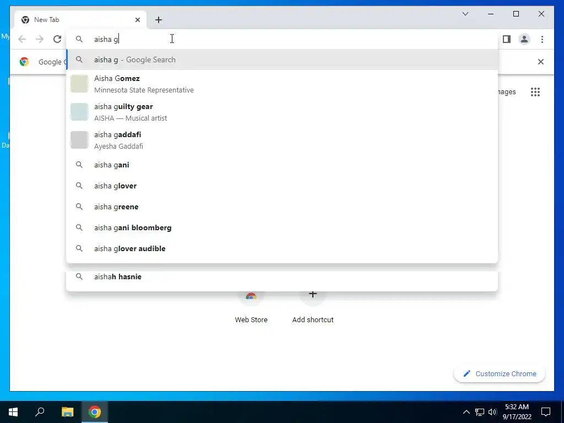The image size is (564, 423).
Task: Open the Google apps grid
Action: click(535, 92)
